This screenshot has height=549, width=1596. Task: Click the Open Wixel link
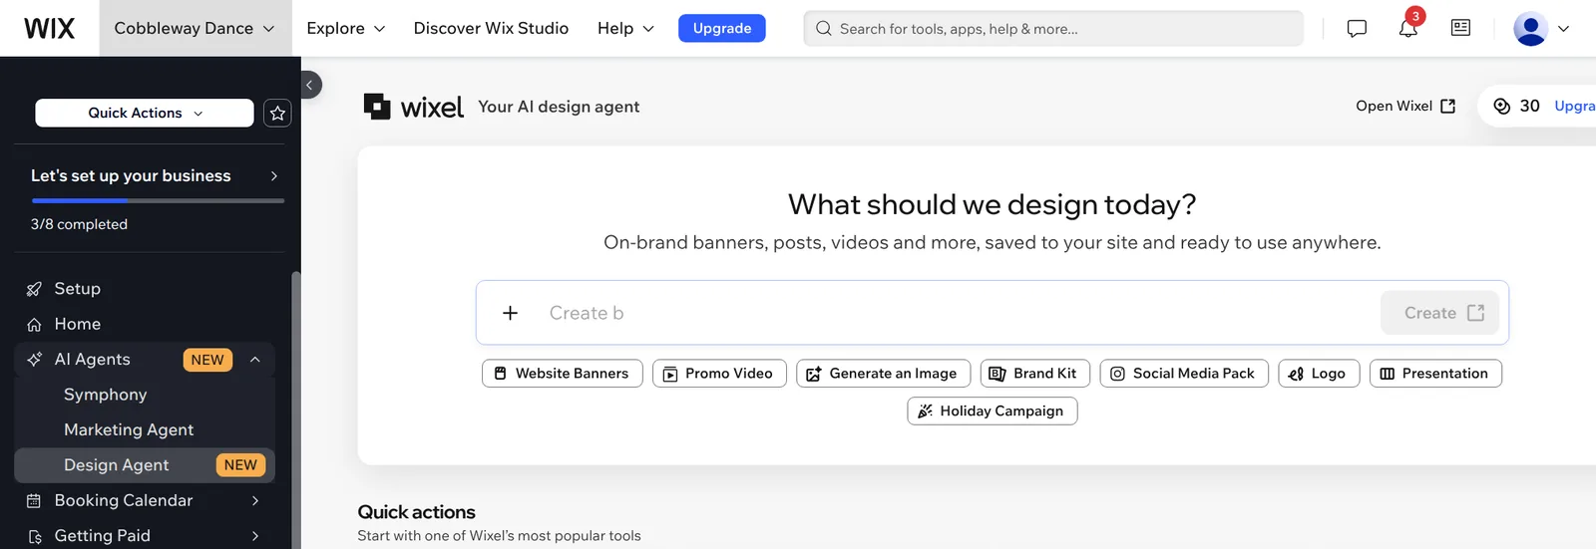[x=1405, y=106]
